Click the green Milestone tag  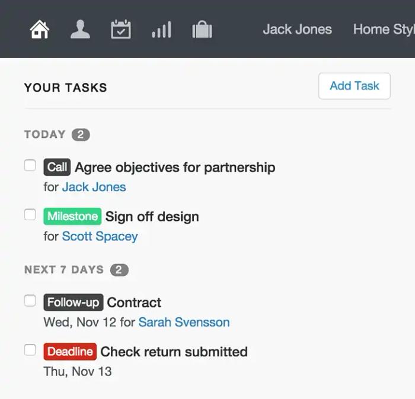72,216
